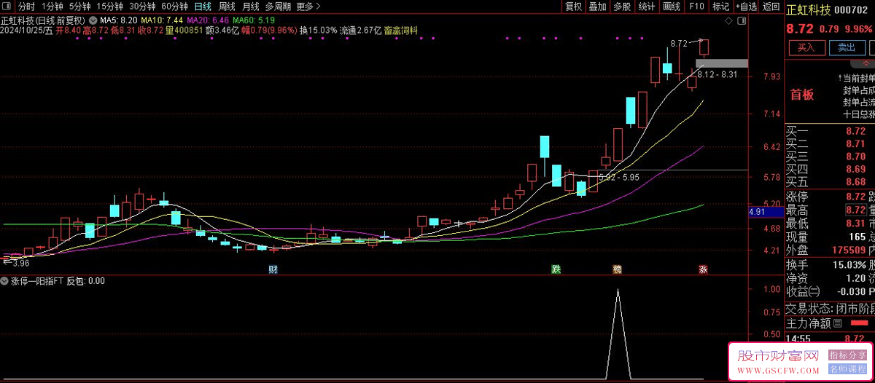Click the 买一 bid price 8.72

coord(855,131)
